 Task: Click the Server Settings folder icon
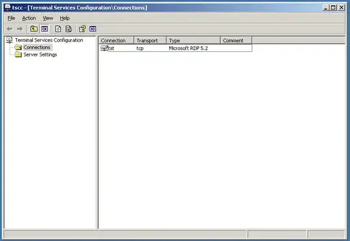click(x=18, y=54)
